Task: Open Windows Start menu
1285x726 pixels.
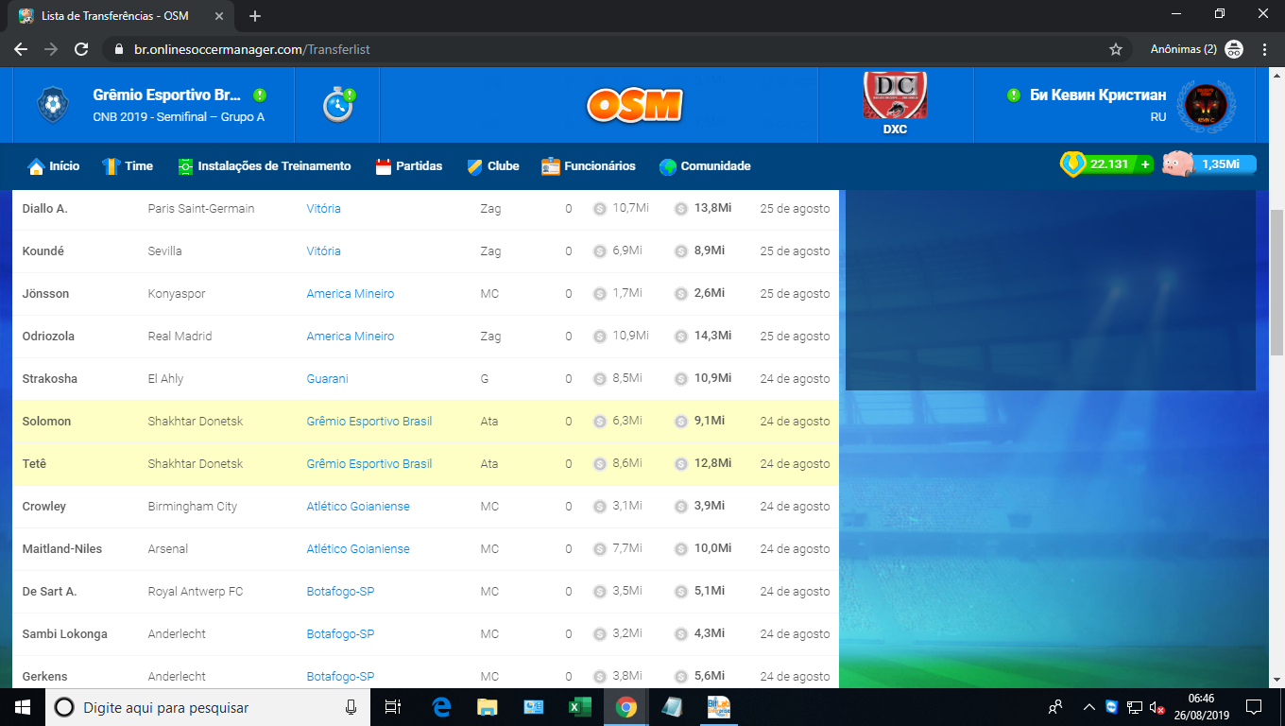Action: 23,707
